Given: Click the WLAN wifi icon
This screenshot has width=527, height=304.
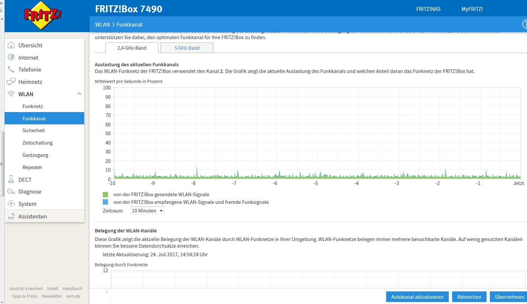Looking at the screenshot, I should pos(11,94).
